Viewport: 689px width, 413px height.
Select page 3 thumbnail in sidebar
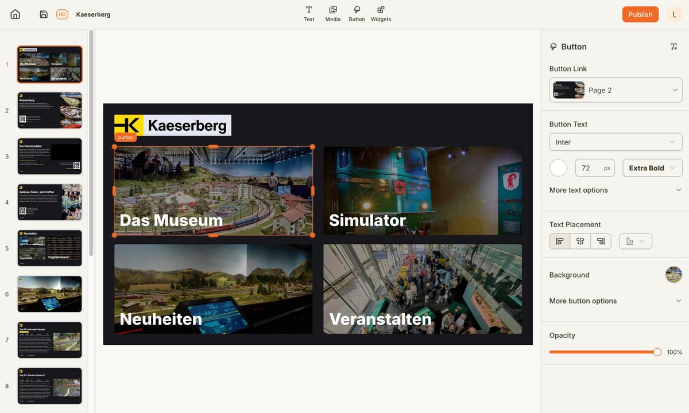coord(49,156)
